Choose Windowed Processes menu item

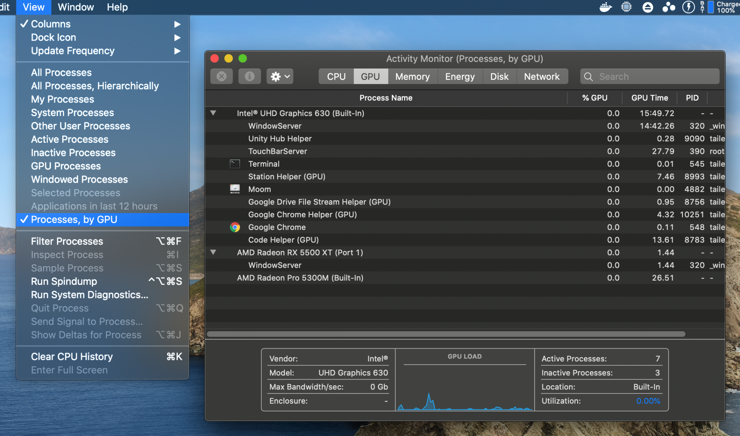pyautogui.click(x=102, y=179)
